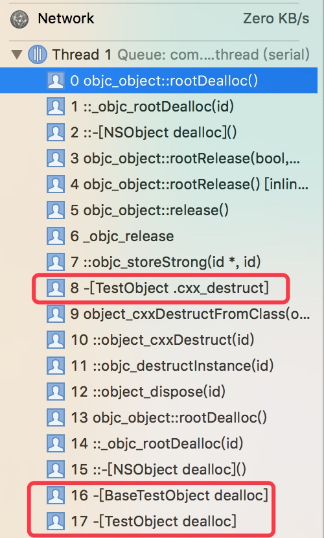Click frame icon beside 12 object_dispose(id)

[x=55, y=392]
